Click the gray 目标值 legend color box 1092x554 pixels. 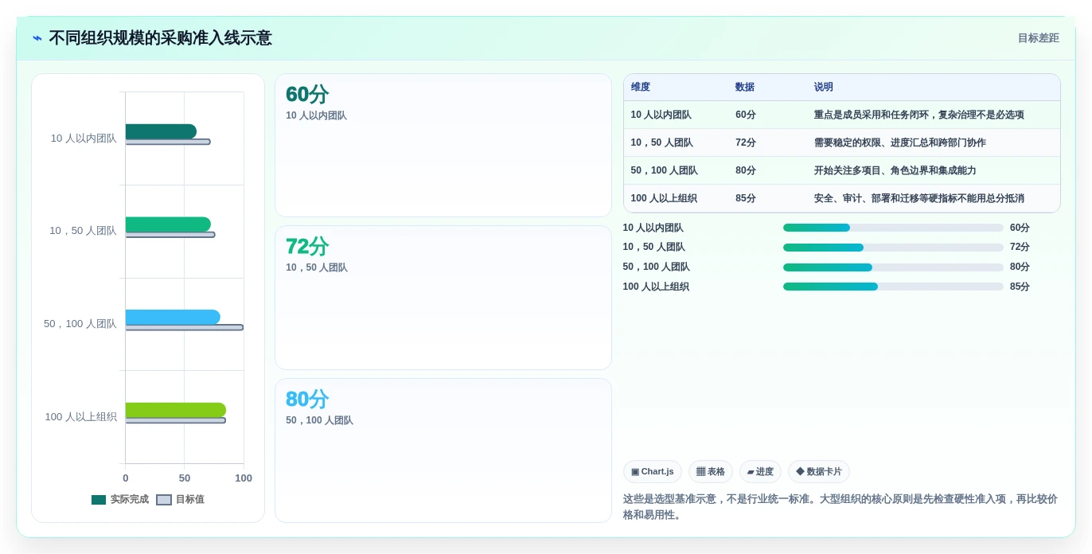tap(164, 500)
